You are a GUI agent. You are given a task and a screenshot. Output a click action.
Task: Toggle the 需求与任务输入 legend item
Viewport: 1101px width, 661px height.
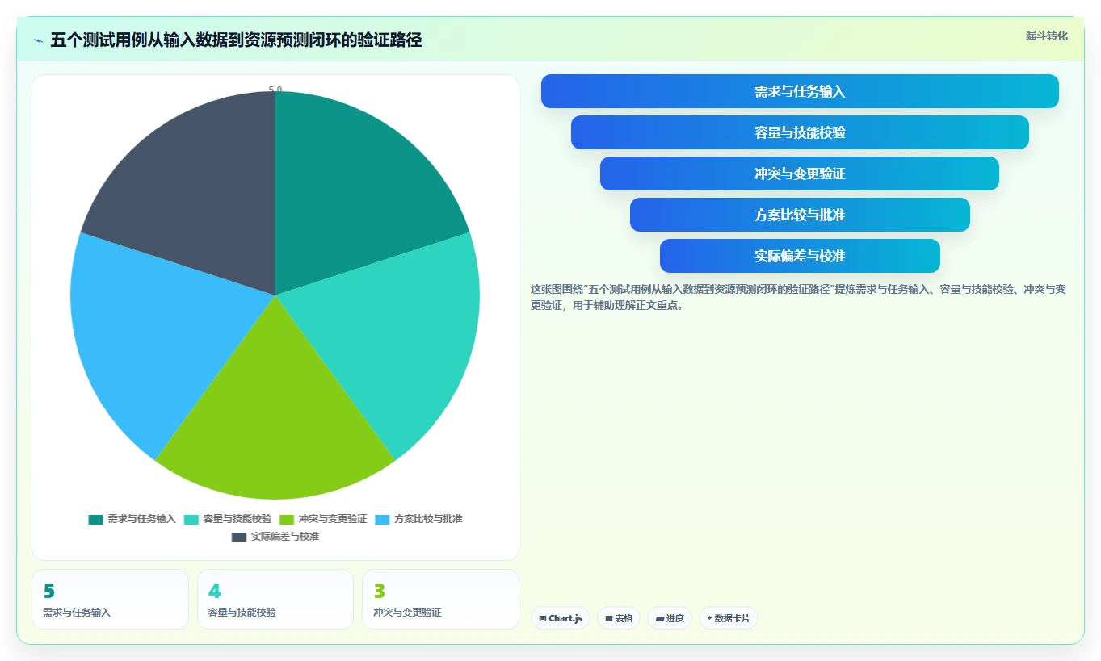(x=132, y=519)
